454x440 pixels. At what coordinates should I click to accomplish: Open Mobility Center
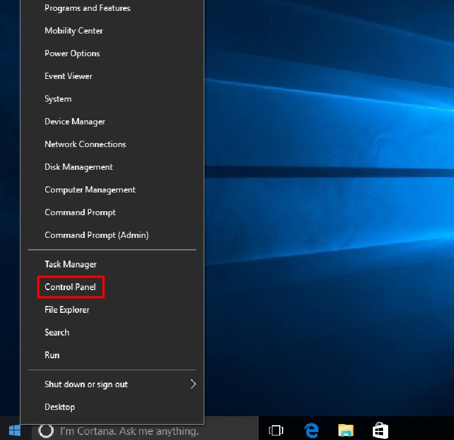(x=74, y=31)
